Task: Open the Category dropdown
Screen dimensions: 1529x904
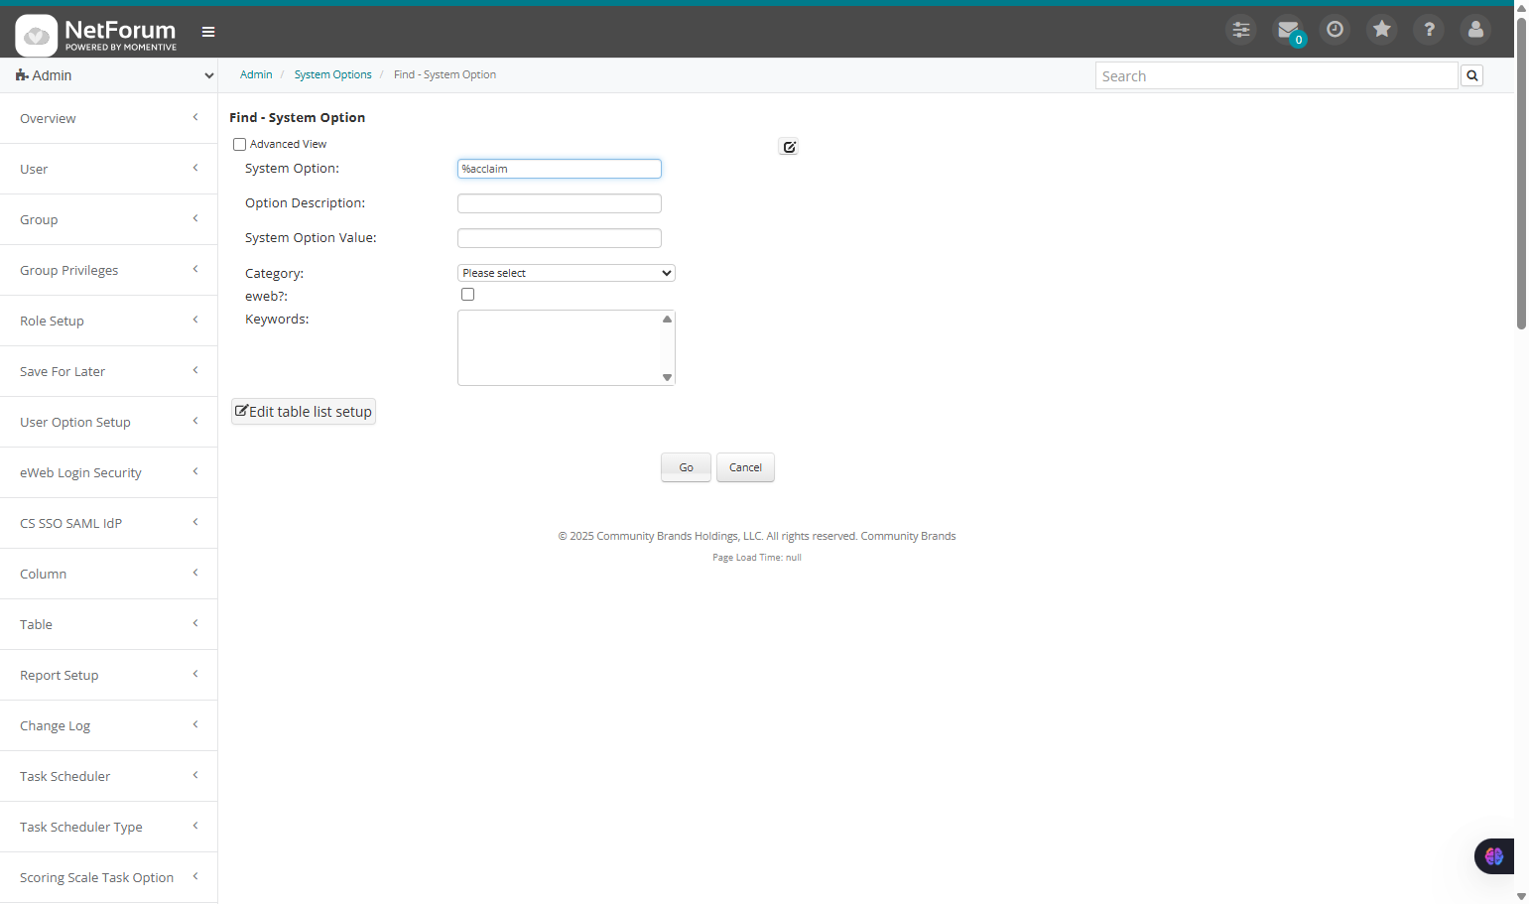Action: [566, 273]
